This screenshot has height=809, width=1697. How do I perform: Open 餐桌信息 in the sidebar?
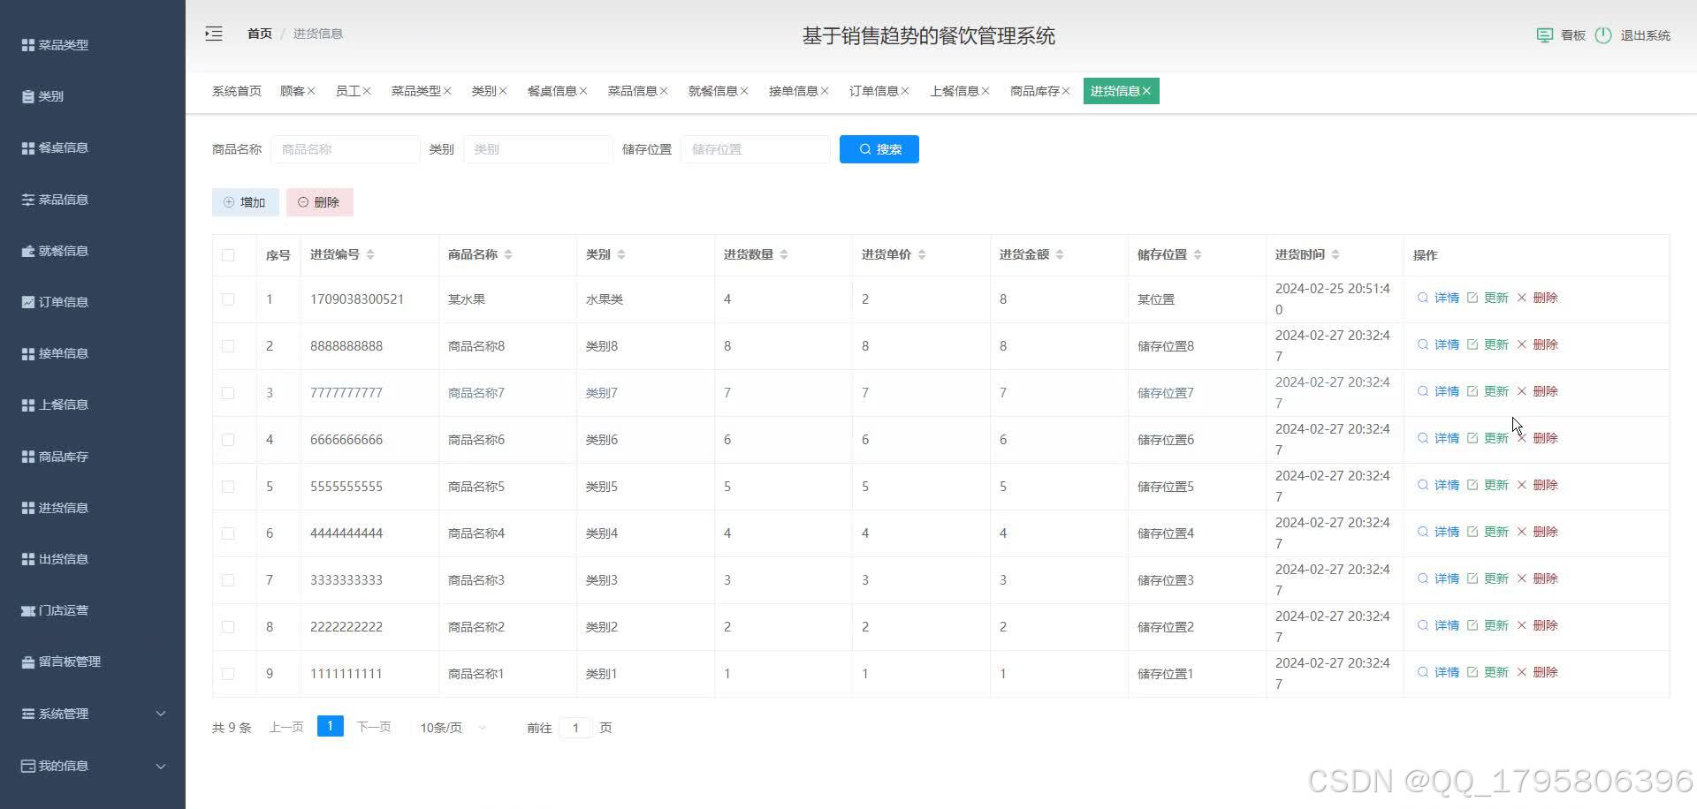(x=55, y=147)
